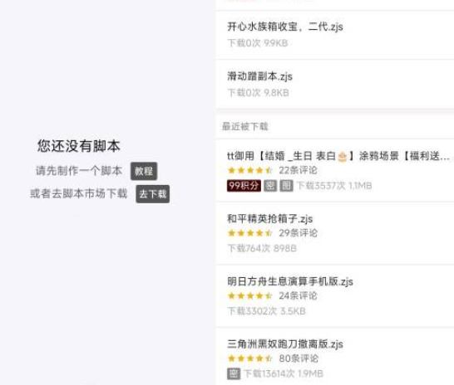View the 80条评论 reviews link

click(299, 358)
